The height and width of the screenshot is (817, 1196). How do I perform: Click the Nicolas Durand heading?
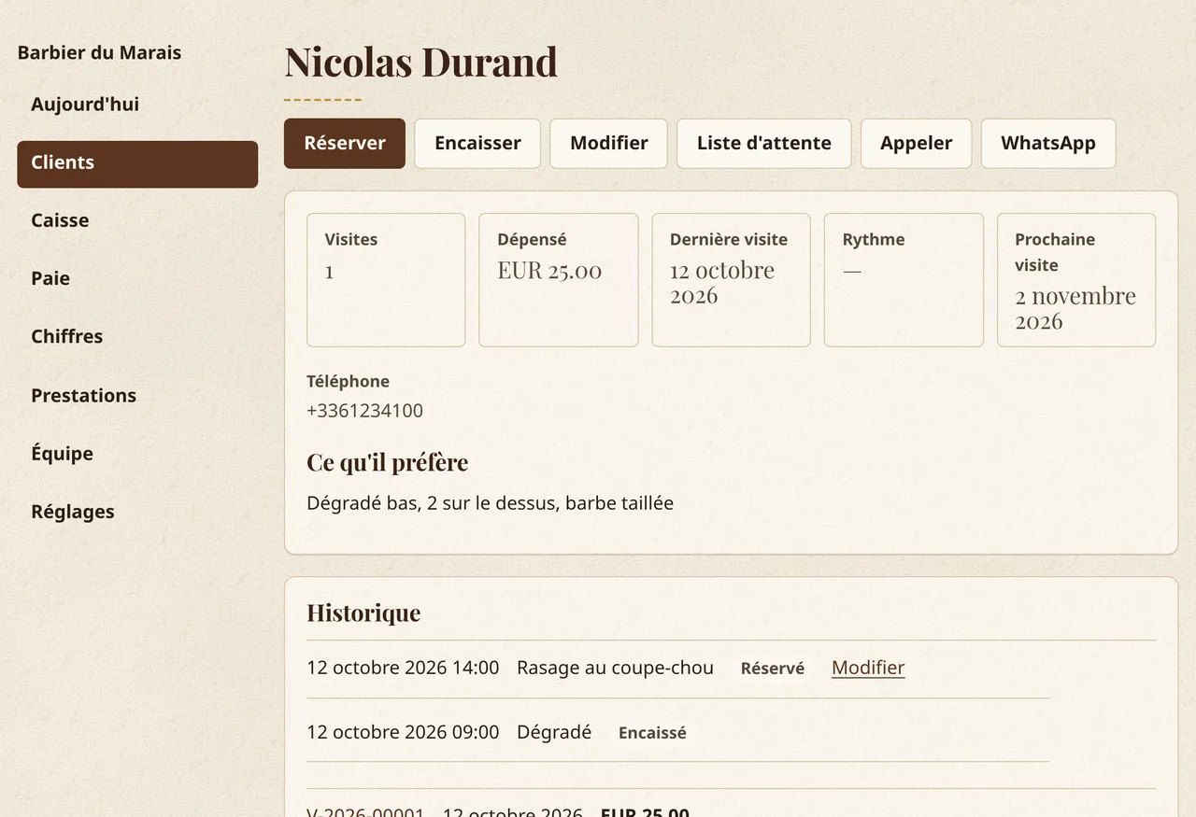tap(420, 62)
